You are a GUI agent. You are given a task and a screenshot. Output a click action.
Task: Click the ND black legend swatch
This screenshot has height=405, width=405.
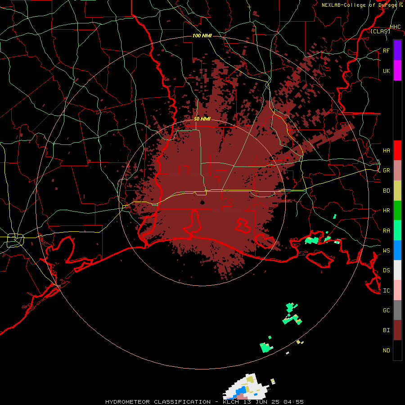(x=397, y=350)
